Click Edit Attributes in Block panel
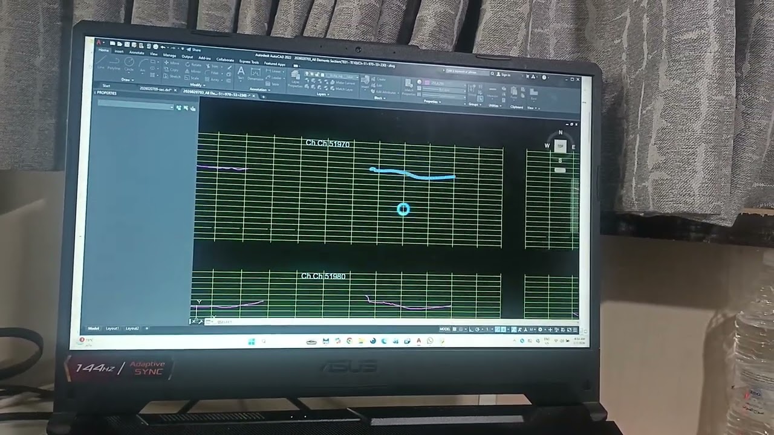Viewport: 774px width, 435px height. click(x=385, y=92)
